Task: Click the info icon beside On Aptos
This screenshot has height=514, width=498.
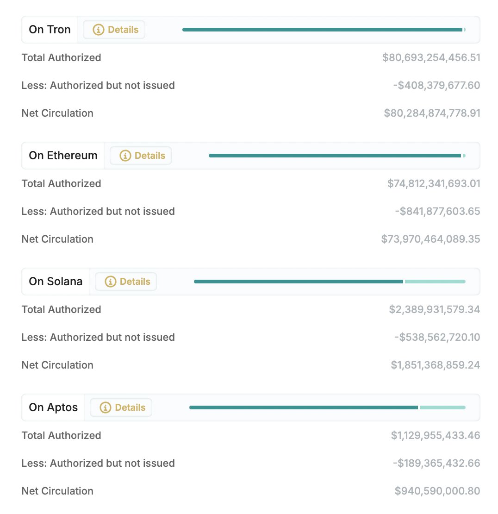Action: click(x=106, y=407)
